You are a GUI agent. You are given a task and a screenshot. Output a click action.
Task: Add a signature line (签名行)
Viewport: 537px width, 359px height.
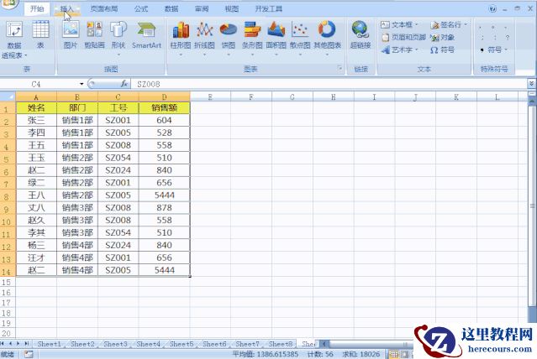coord(448,24)
